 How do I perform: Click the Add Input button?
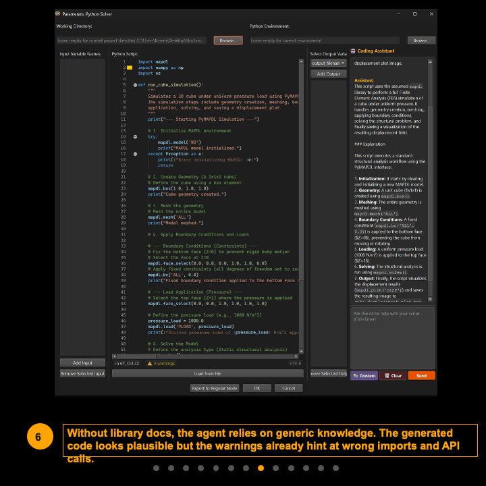coord(82,363)
